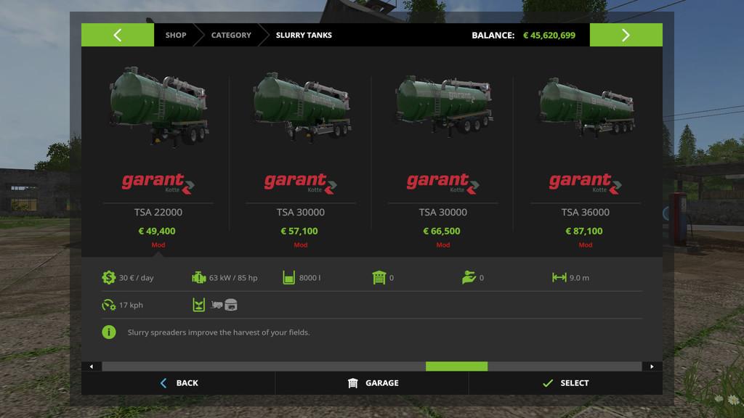The height and width of the screenshot is (418, 744).
Task: Select the SLURRY TANKS breadcrumb
Action: point(304,36)
